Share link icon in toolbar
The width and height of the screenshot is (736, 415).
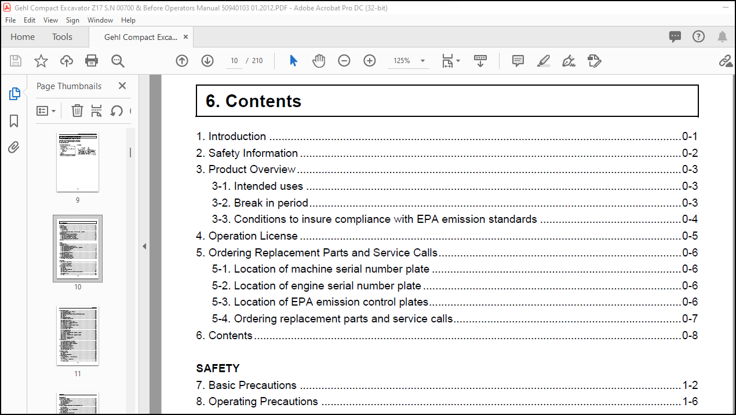click(726, 61)
